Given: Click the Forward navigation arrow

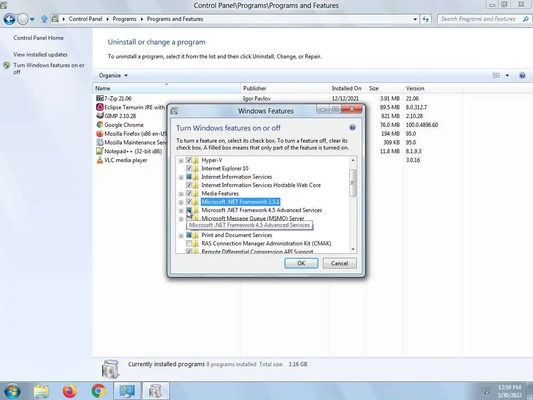Looking at the screenshot, I should coord(22,19).
